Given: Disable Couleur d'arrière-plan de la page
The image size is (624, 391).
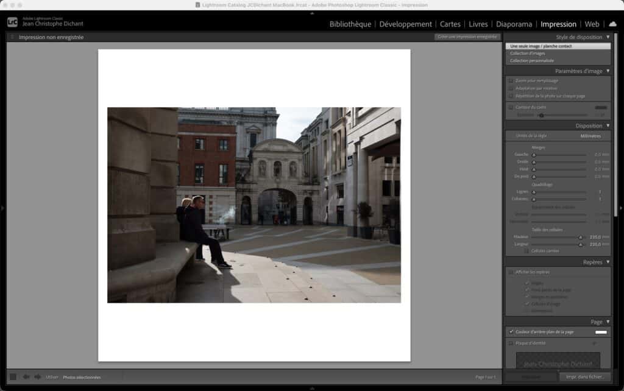Looking at the screenshot, I should tap(510, 332).
